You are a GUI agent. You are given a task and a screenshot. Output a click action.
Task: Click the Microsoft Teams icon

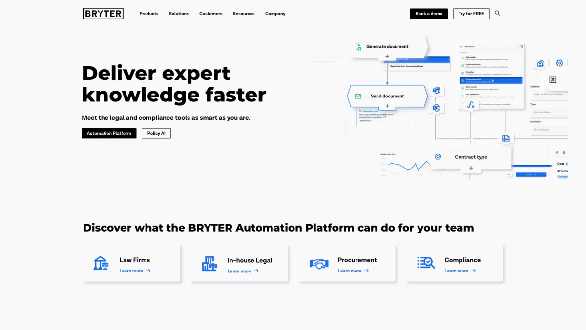tap(437, 90)
